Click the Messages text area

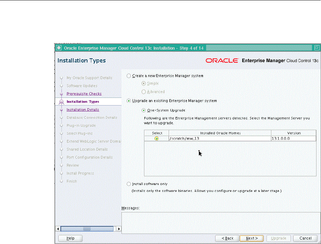click(221, 223)
